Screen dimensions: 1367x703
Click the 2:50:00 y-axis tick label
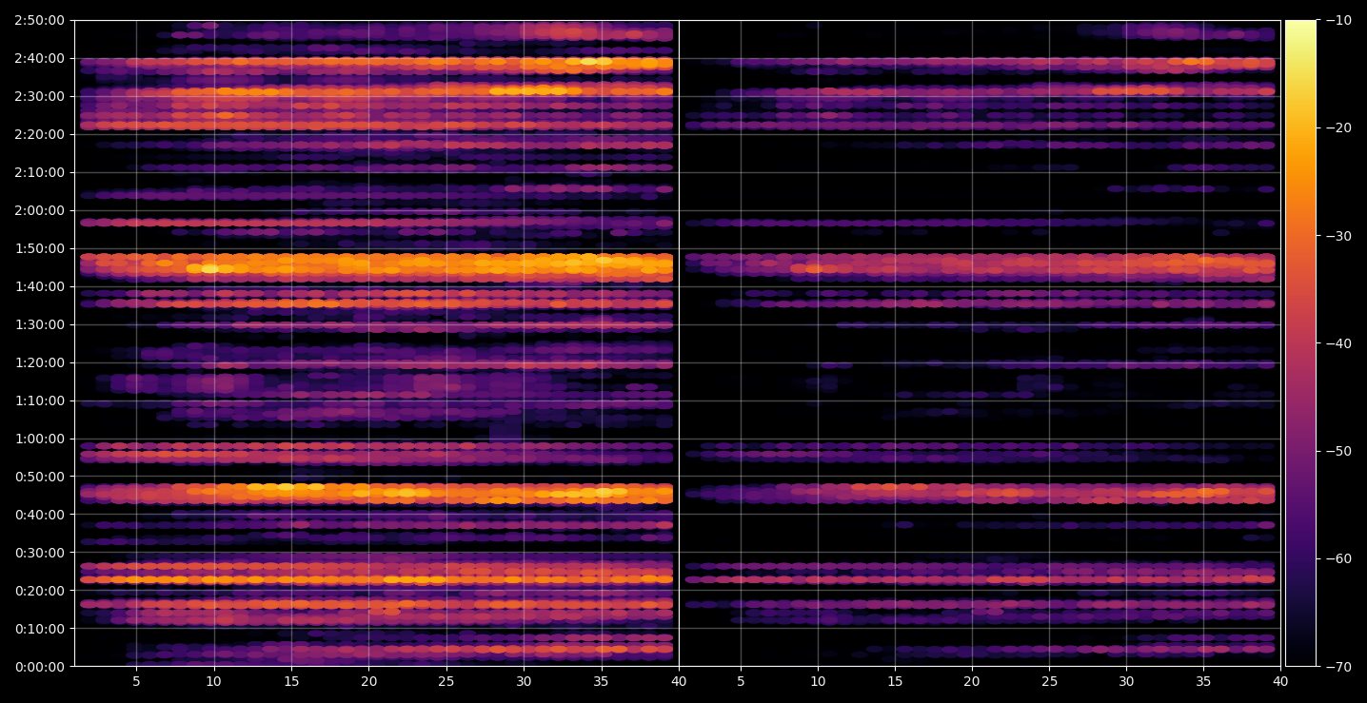(x=39, y=20)
